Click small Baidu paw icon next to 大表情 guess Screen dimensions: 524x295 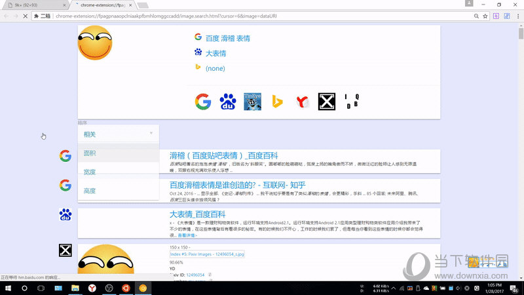click(198, 52)
